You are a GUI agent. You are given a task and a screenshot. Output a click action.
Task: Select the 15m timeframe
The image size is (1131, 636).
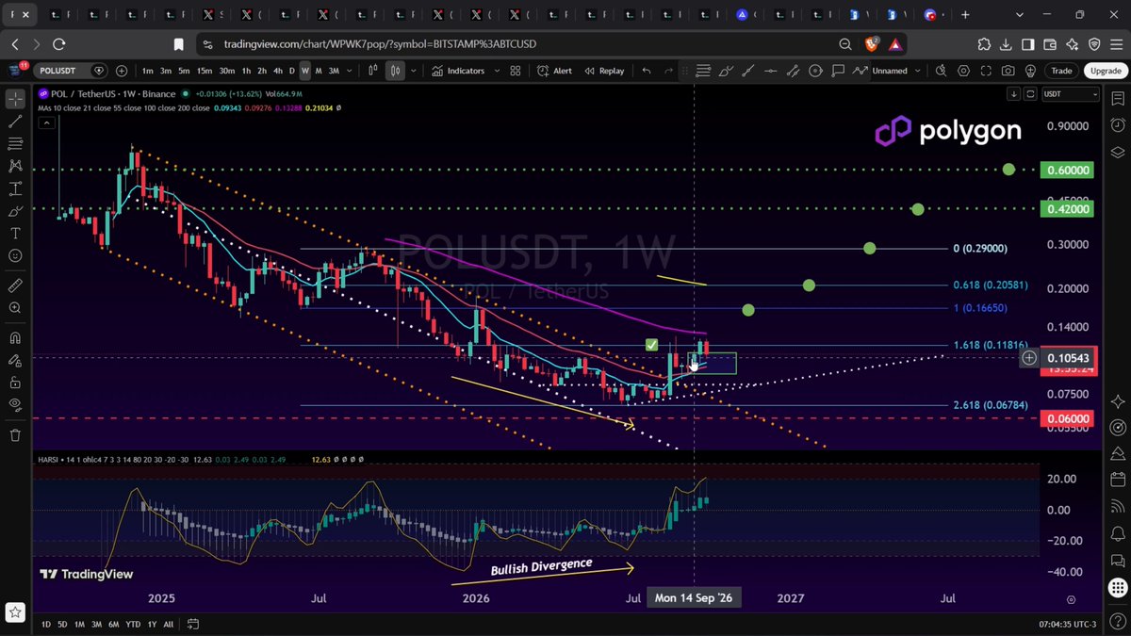205,71
